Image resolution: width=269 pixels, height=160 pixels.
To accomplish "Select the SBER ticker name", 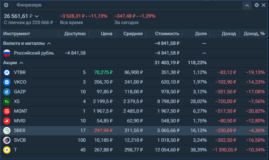I will coord(20,131).
